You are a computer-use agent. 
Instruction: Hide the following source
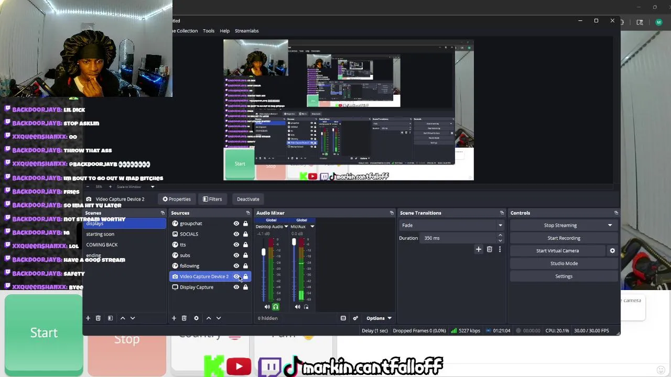(236, 266)
